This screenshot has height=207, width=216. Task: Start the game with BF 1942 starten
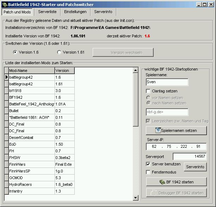(x=176, y=182)
